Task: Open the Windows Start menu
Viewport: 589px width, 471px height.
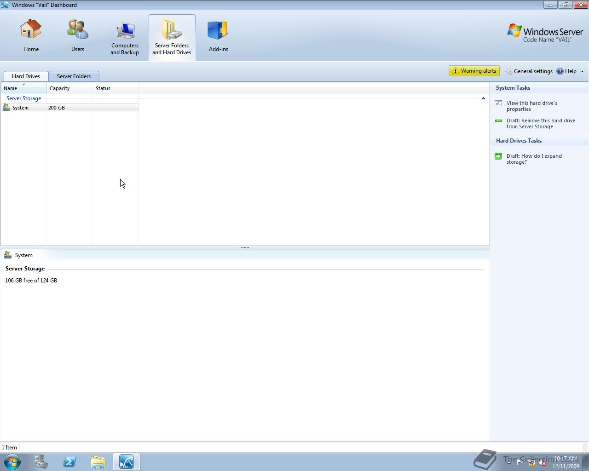Action: [x=12, y=462]
